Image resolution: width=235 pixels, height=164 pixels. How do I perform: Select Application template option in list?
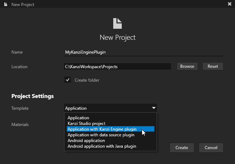pos(110,118)
